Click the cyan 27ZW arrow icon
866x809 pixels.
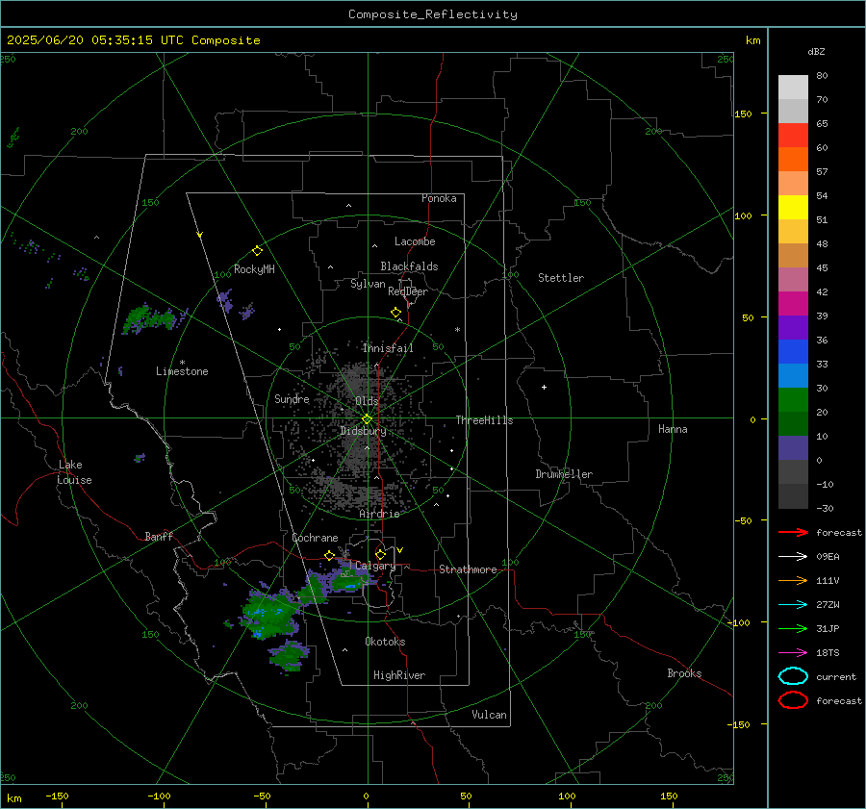[x=793, y=605]
